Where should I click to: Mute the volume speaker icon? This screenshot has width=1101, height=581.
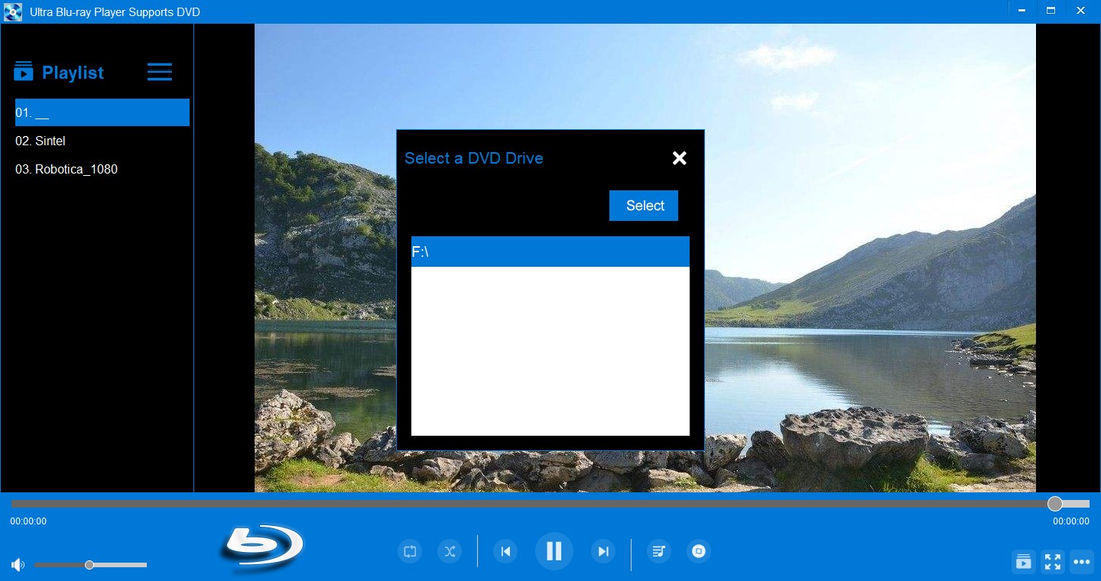18,565
